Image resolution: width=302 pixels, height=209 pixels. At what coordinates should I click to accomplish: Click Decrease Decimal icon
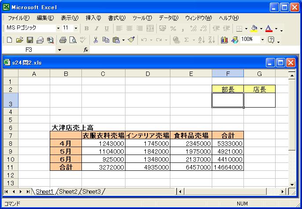[x=203, y=29]
